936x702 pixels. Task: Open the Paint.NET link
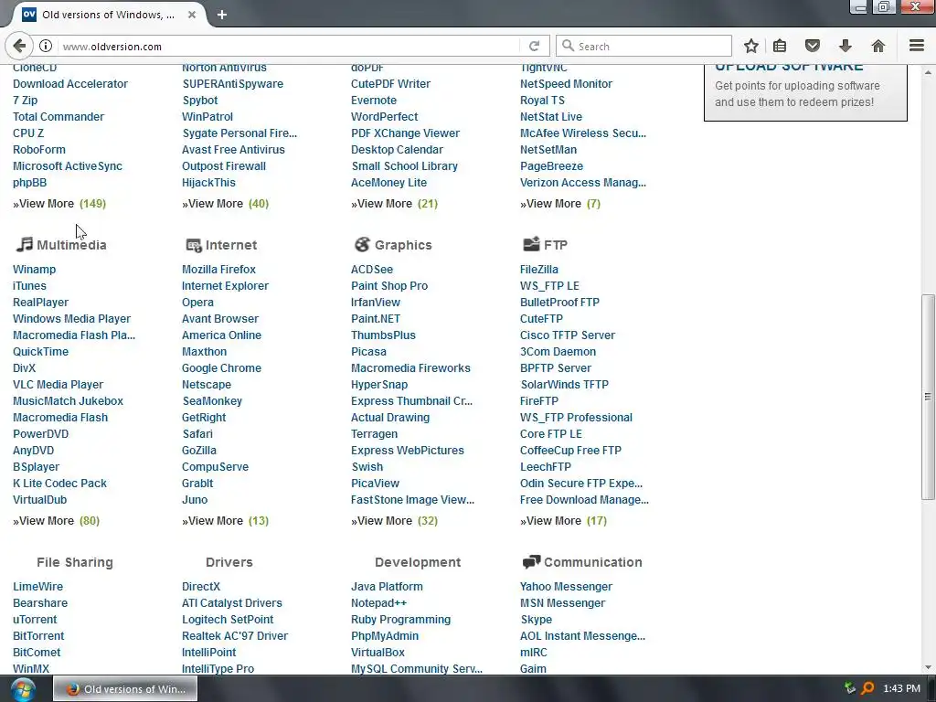[376, 319]
